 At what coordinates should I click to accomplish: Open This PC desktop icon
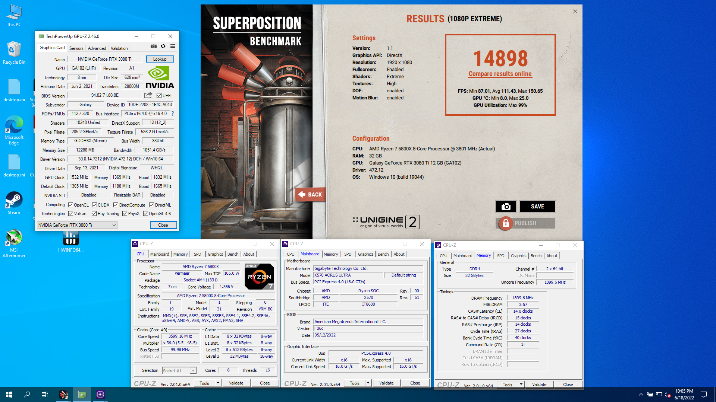14,16
